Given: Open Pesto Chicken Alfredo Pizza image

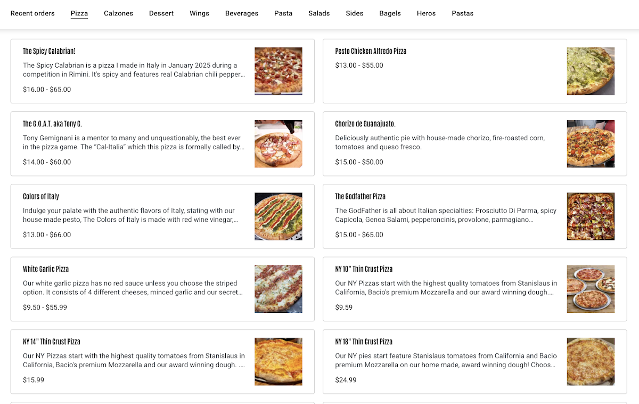Looking at the screenshot, I should [590, 71].
